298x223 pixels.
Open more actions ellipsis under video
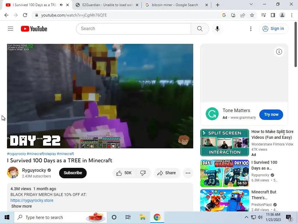click(188, 173)
